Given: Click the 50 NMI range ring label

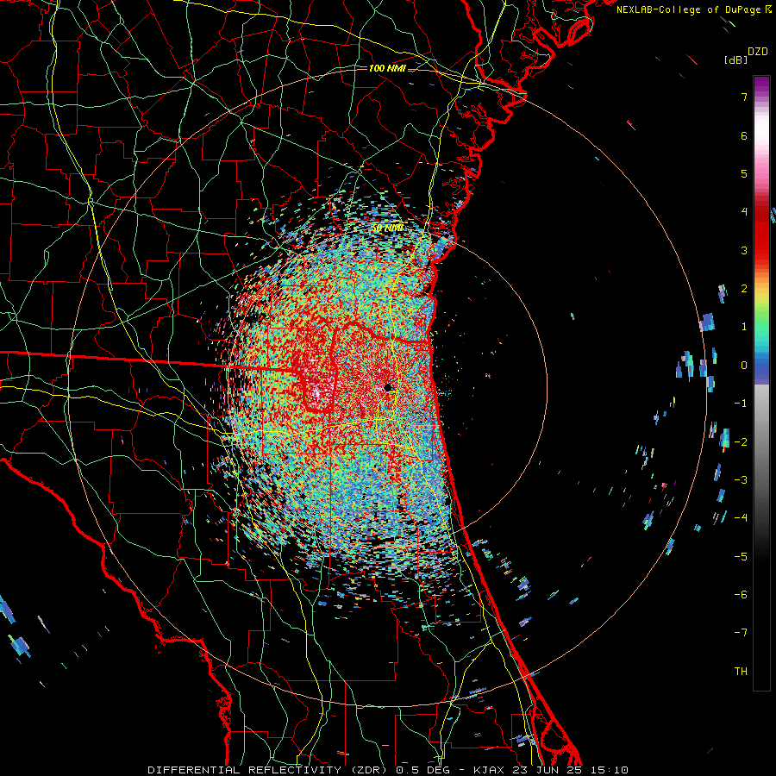Looking at the screenshot, I should coord(387,228).
